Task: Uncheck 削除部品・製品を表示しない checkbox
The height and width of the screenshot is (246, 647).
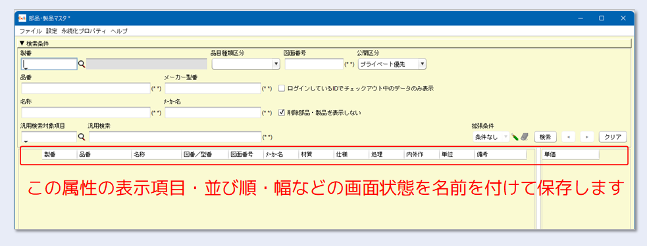Action: 282,112
